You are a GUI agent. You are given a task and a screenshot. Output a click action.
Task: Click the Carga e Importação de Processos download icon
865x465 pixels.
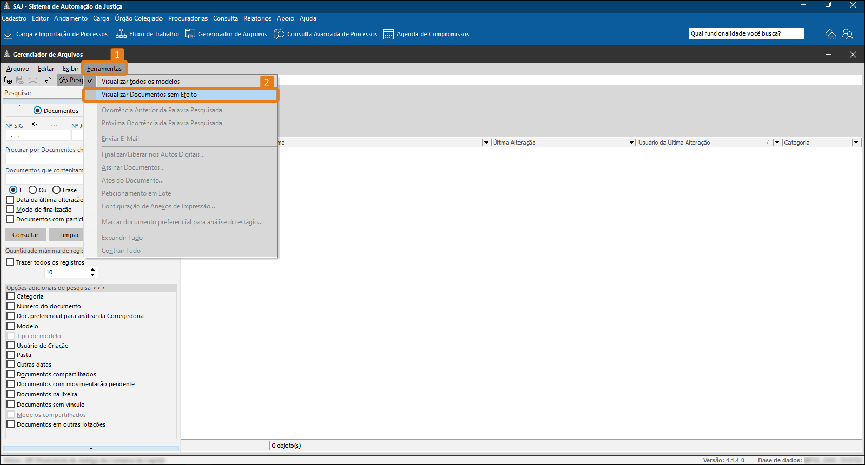click(x=8, y=34)
